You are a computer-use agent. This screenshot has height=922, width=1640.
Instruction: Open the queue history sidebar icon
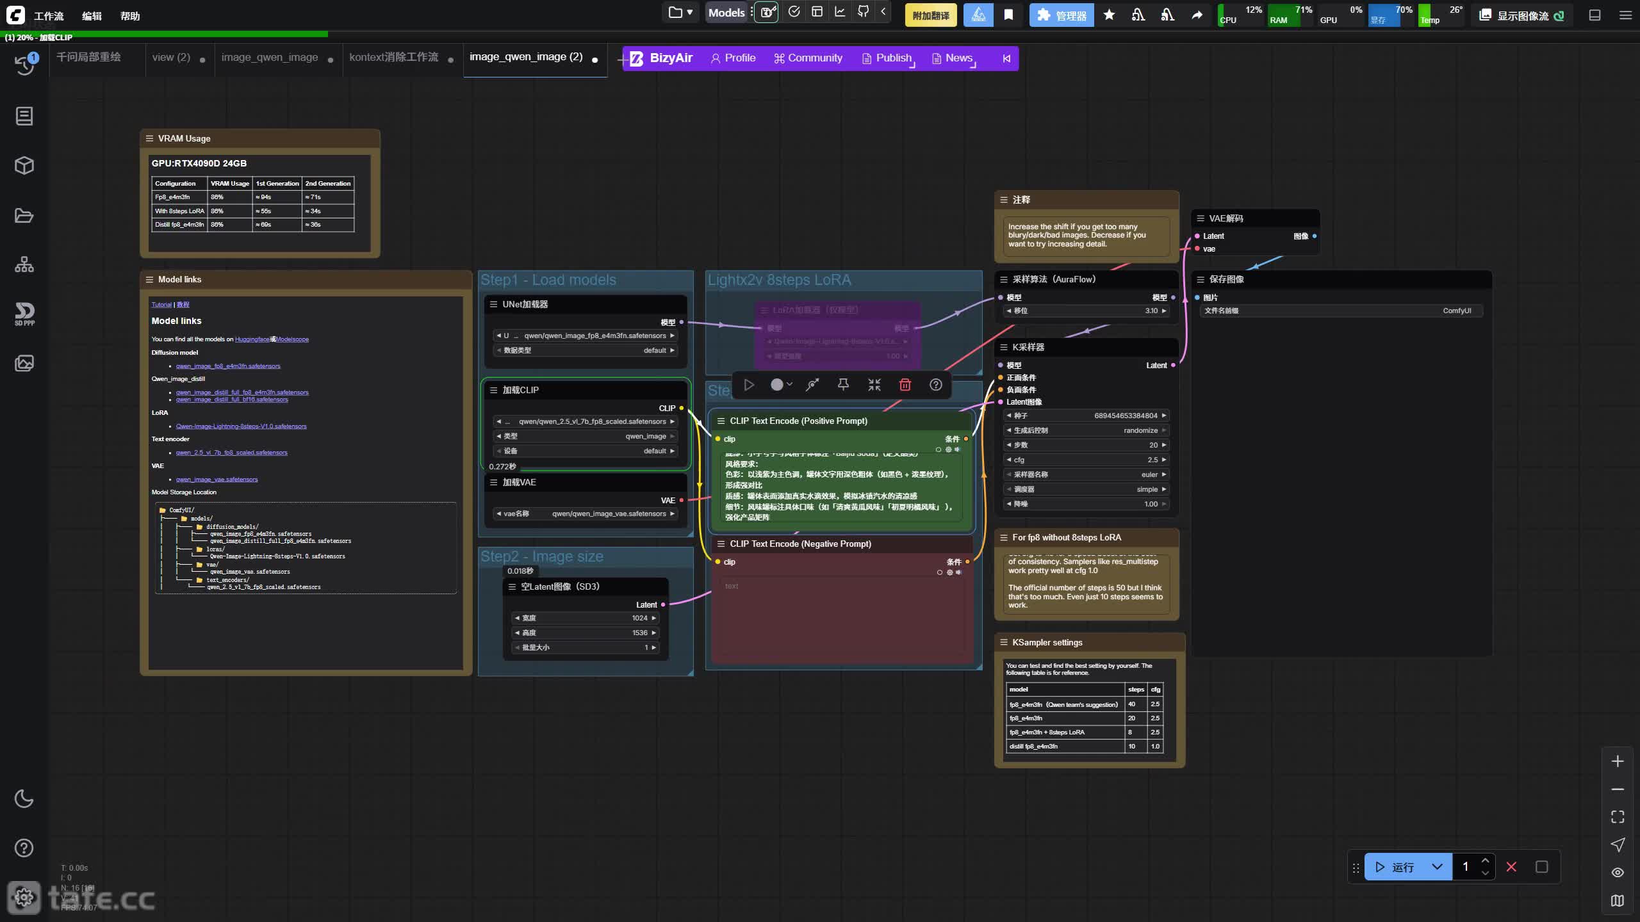(x=24, y=65)
